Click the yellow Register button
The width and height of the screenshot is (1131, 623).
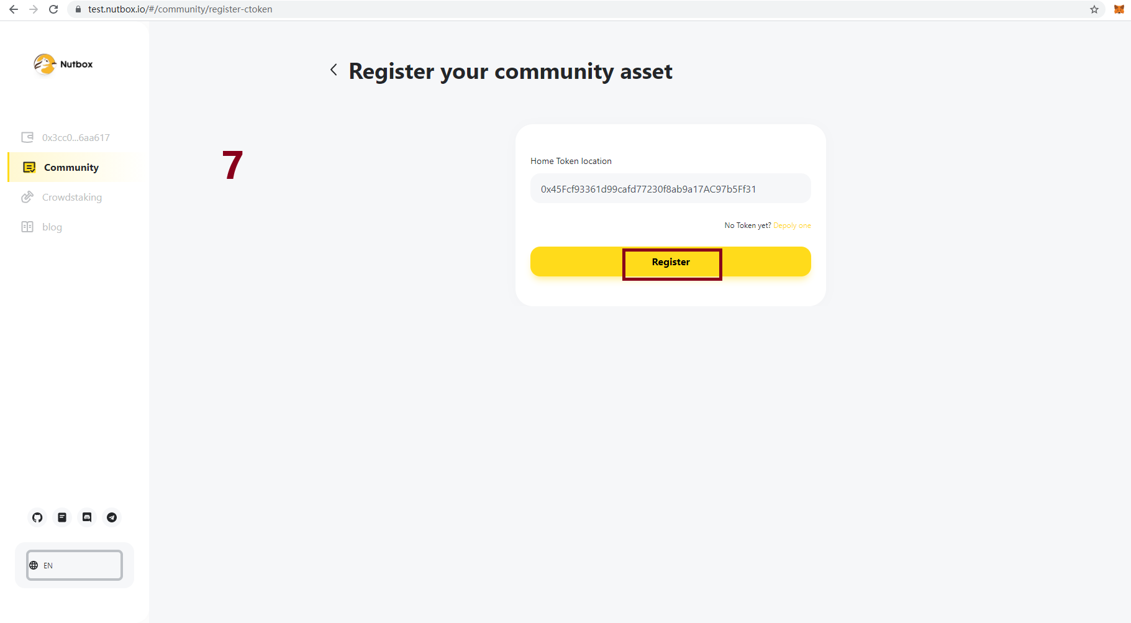[x=671, y=262]
